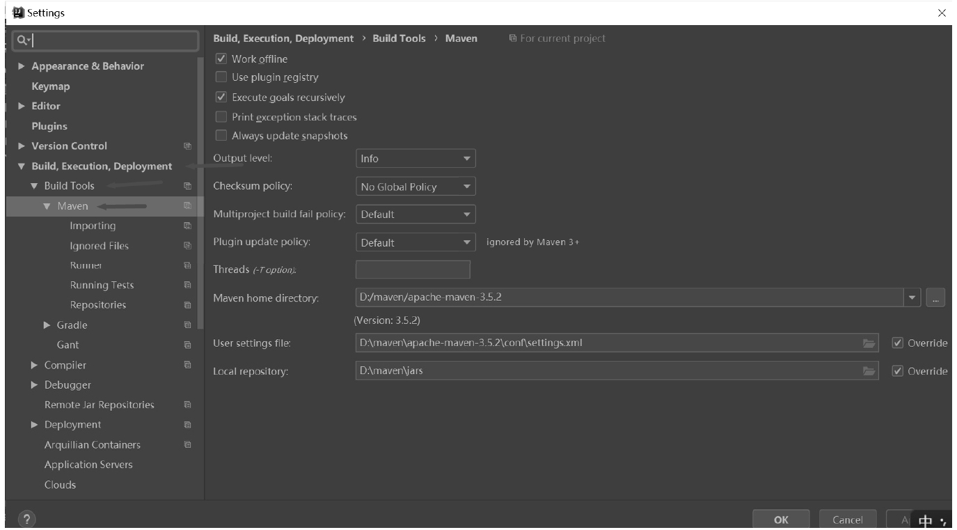Click the search magnifier icon in settings
957x530 pixels.
[x=24, y=40]
